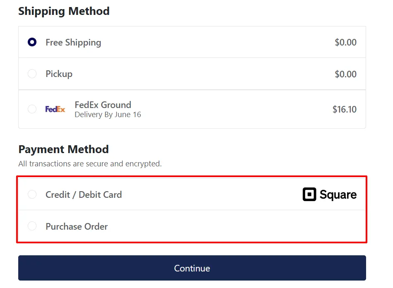Click the Square wordmark text
Screen dimensions: 393x288
point(338,195)
